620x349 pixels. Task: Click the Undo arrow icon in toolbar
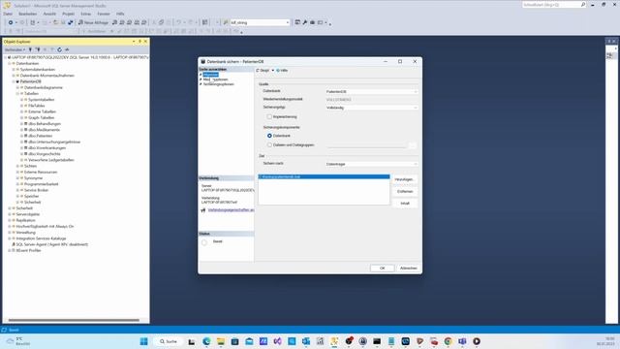[x=178, y=22]
